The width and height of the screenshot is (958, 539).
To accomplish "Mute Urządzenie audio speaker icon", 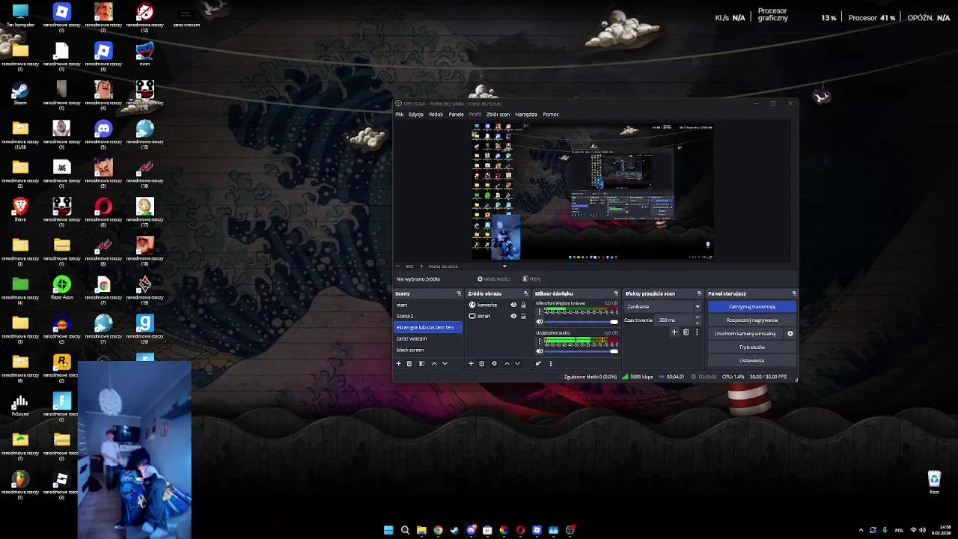I will point(540,351).
